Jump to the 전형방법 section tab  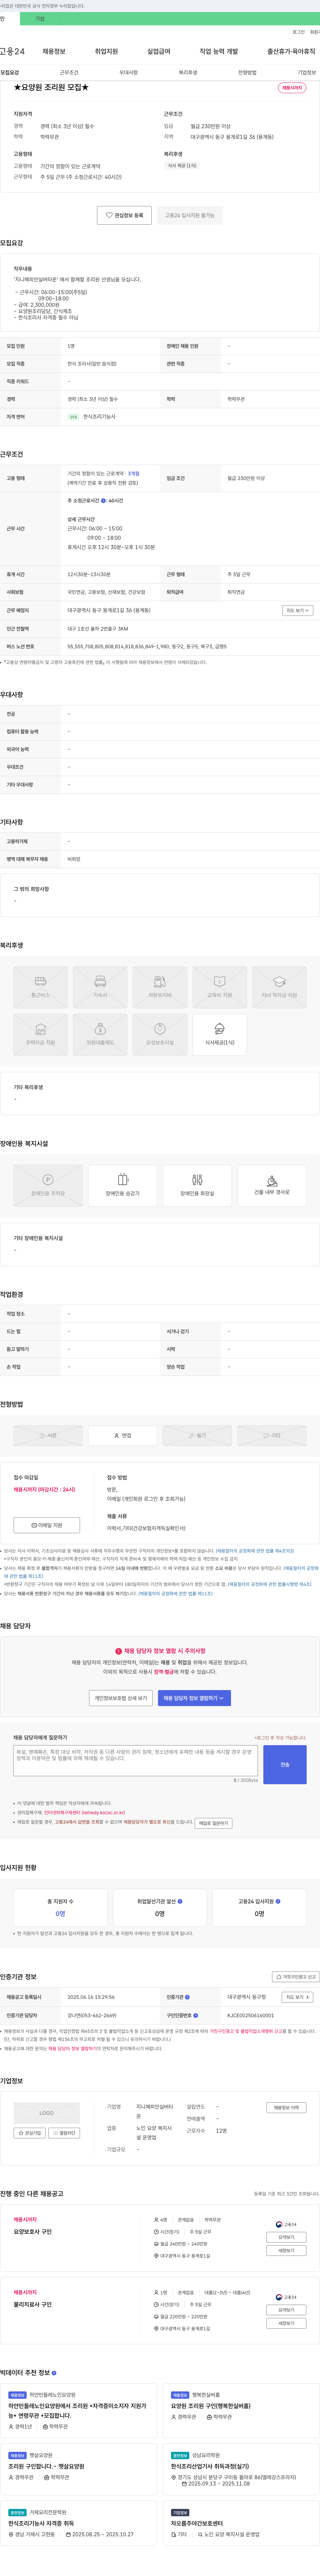tap(247, 72)
